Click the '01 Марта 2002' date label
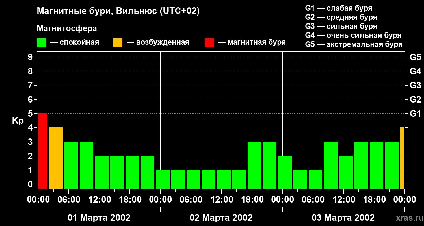 click(99, 218)
